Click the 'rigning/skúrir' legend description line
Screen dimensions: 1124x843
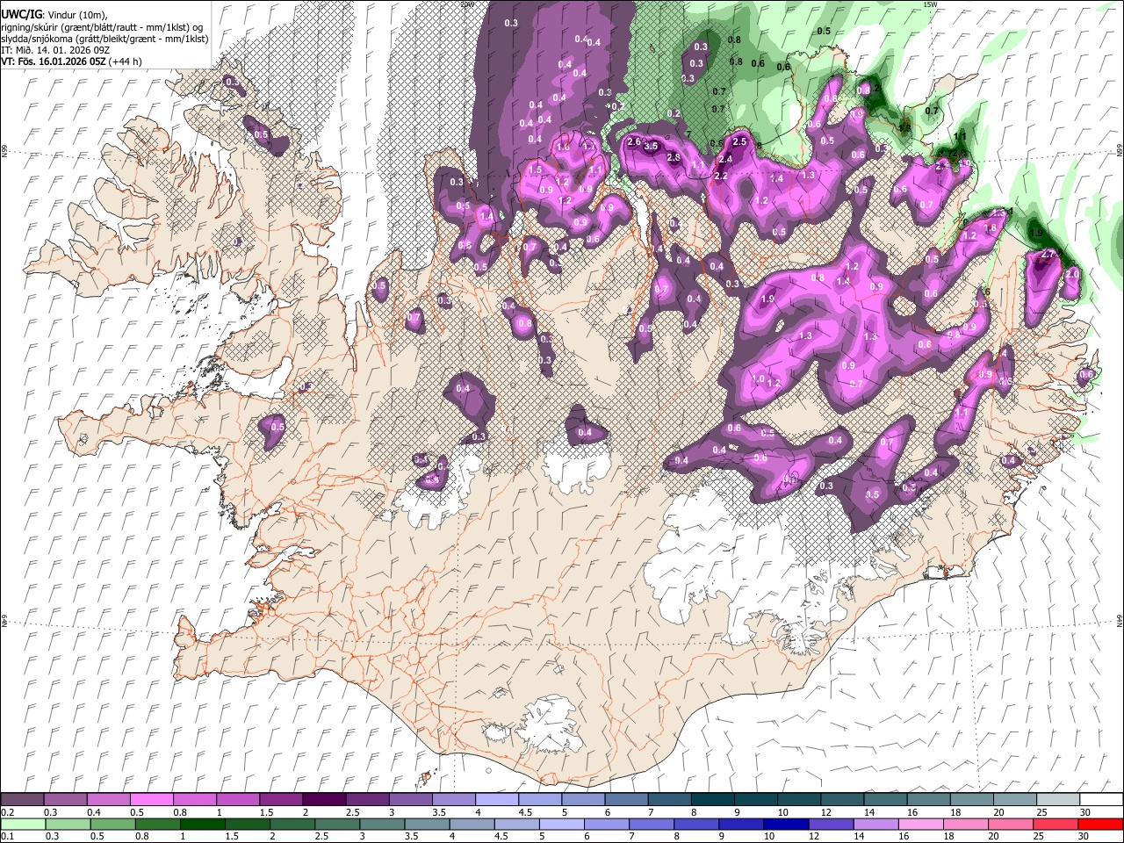(x=103, y=26)
